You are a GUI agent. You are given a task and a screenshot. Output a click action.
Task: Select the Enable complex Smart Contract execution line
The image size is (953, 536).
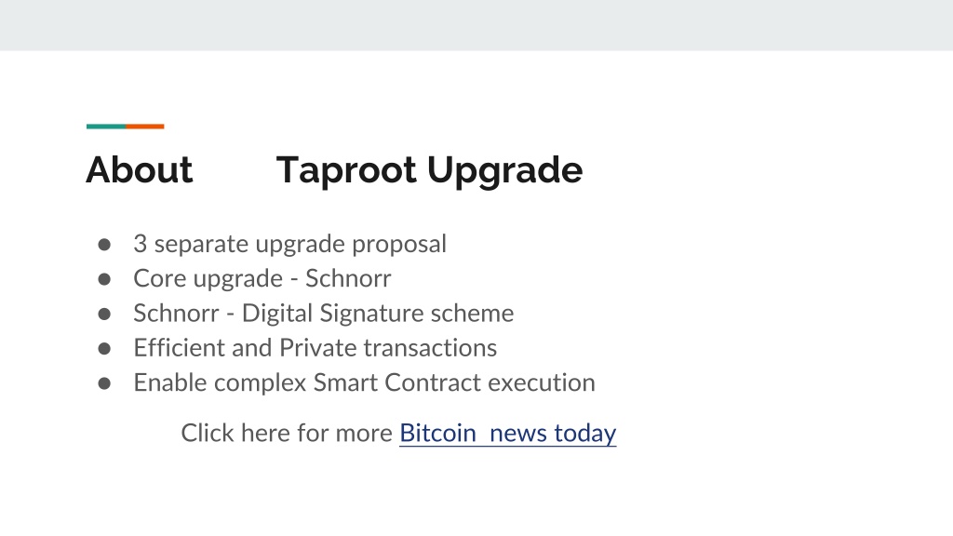point(364,382)
